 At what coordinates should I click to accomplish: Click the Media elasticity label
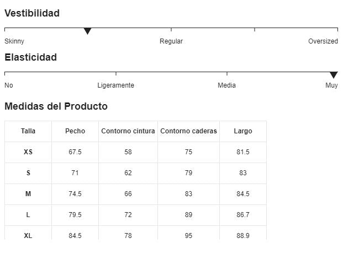click(226, 85)
